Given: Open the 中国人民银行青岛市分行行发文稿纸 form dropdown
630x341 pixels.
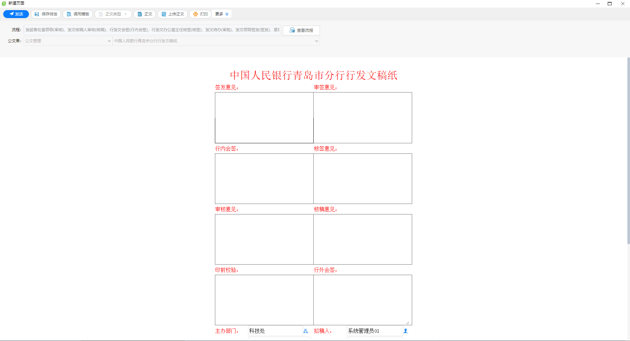Looking at the screenshot, I should tap(216, 41).
